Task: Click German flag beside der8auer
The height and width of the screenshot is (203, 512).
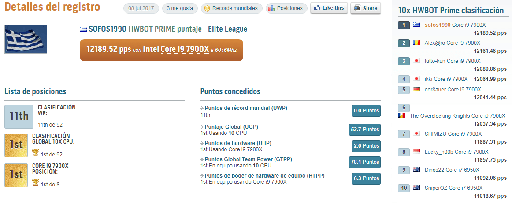Action: [x=416, y=89]
